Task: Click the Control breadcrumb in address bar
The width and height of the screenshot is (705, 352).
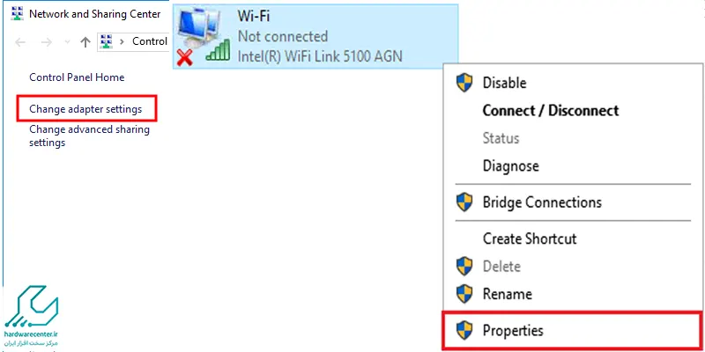Action: pos(149,41)
